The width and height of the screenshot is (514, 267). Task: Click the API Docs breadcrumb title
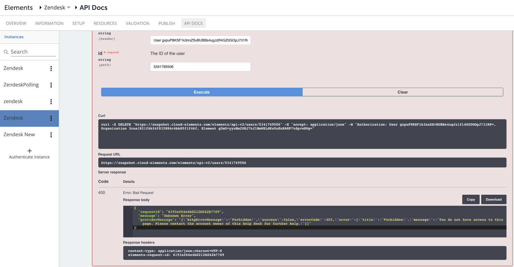(x=93, y=8)
